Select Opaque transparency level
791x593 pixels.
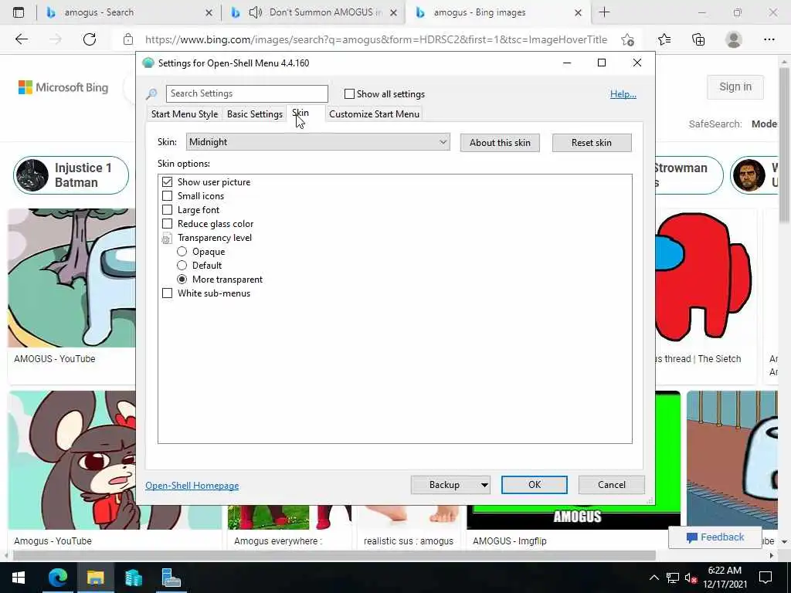tap(182, 251)
